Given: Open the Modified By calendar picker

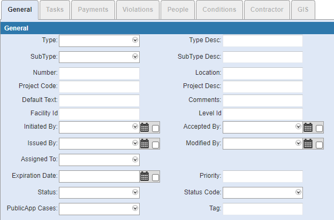Looking at the screenshot, I should click(308, 144).
